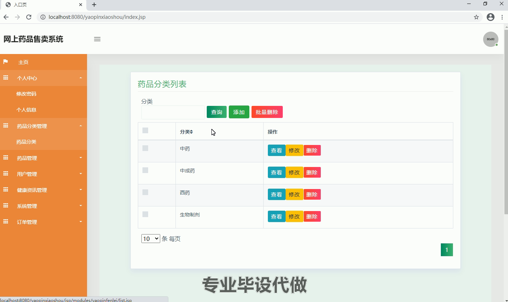Click 修改 for the 生物制剂 row
Viewport: 508px width, 302px height.
(294, 217)
